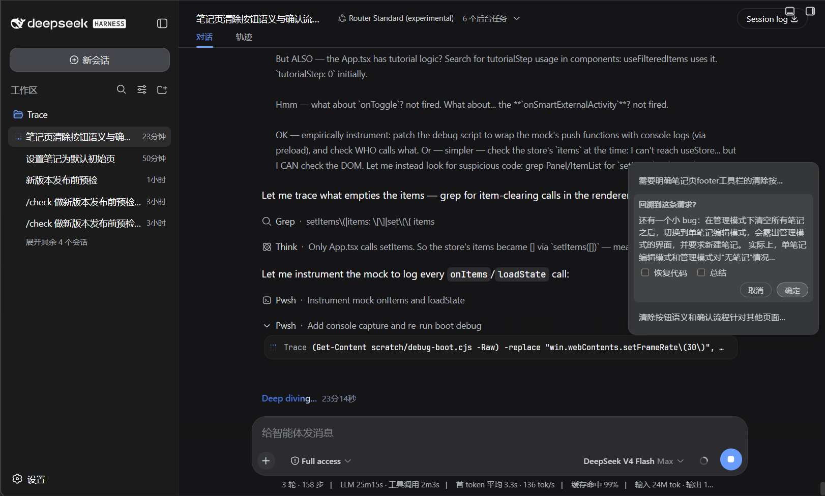Add new workspace folder icon
Viewport: 825px width, 496px height.
(162, 89)
